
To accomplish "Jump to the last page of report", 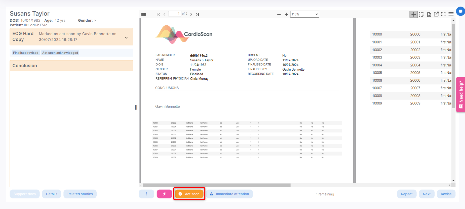I will click(x=198, y=14).
